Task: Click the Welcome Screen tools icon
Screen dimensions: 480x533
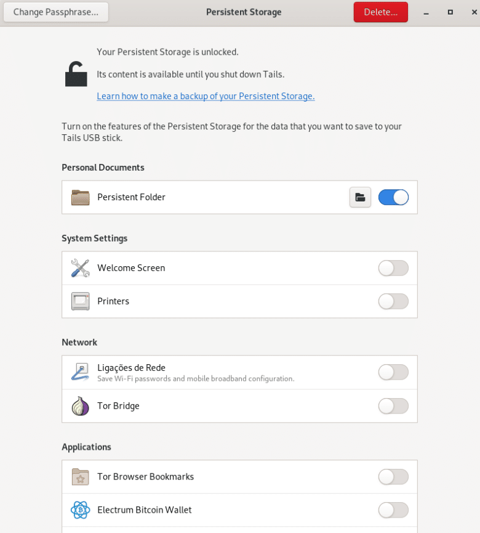Action: click(80, 268)
